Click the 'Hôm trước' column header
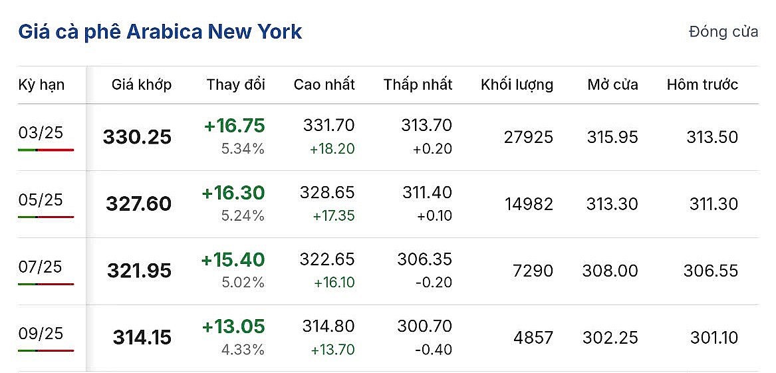Image resolution: width=776 pixels, height=373 pixels. click(702, 84)
